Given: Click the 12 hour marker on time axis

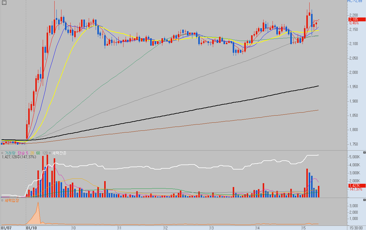Looking at the screenshot, I should point(166,228).
